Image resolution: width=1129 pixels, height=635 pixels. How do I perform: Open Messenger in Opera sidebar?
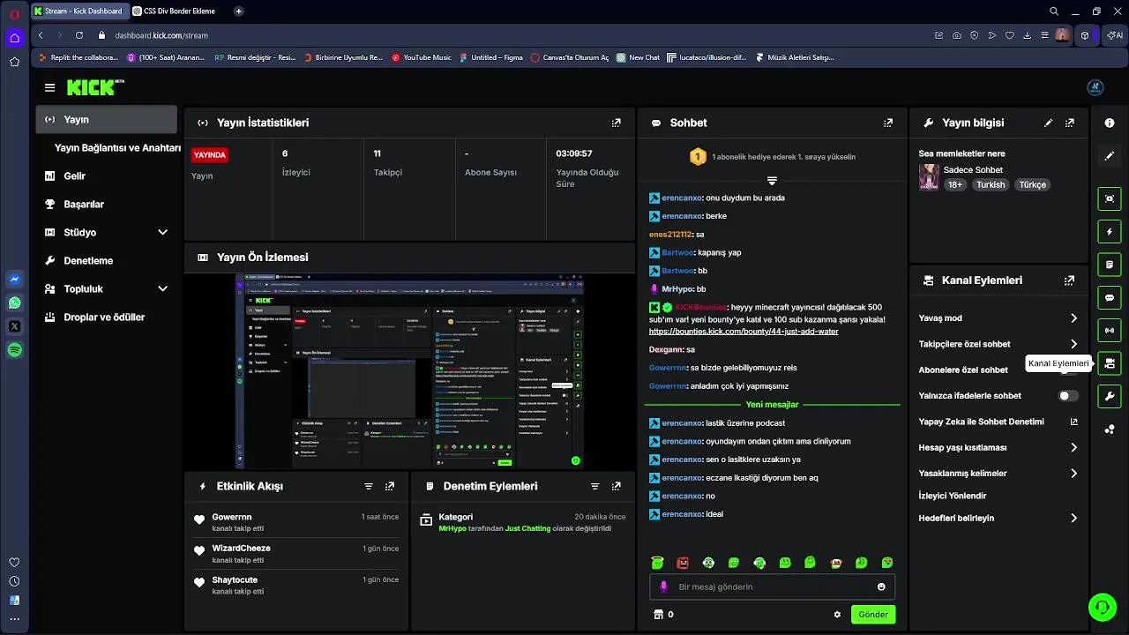(14, 279)
